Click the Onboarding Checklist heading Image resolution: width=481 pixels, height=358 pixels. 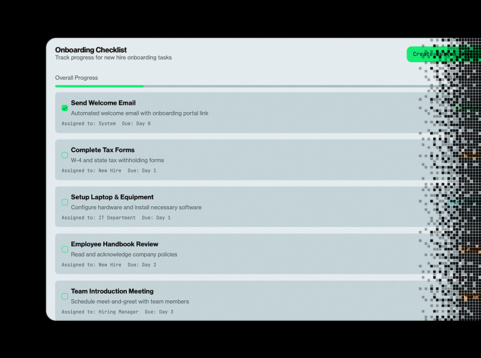click(91, 50)
